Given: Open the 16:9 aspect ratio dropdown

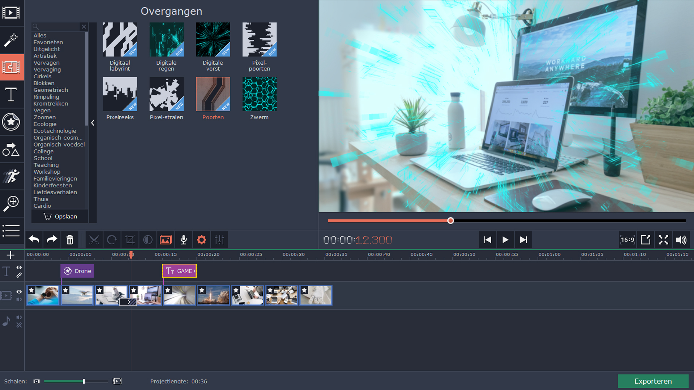Looking at the screenshot, I should click(627, 240).
